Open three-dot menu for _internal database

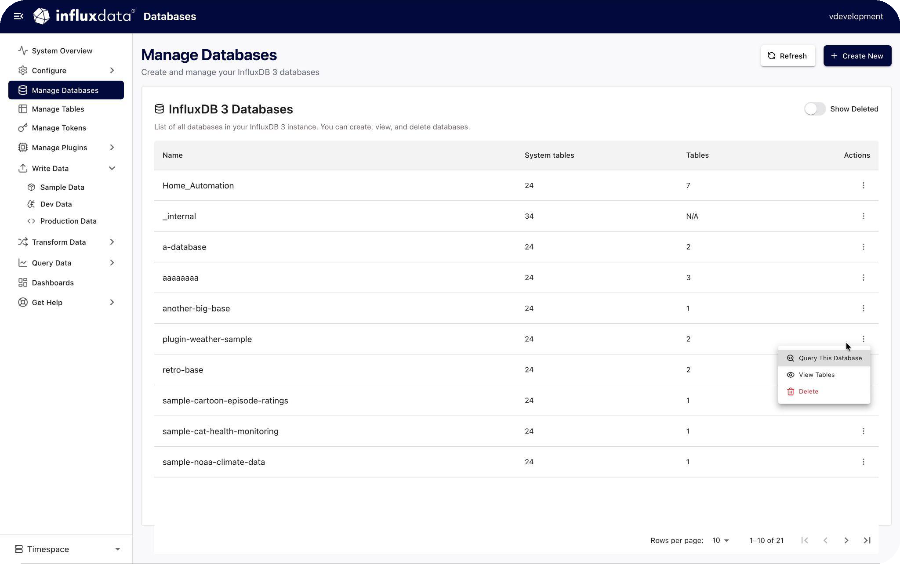[x=863, y=216]
